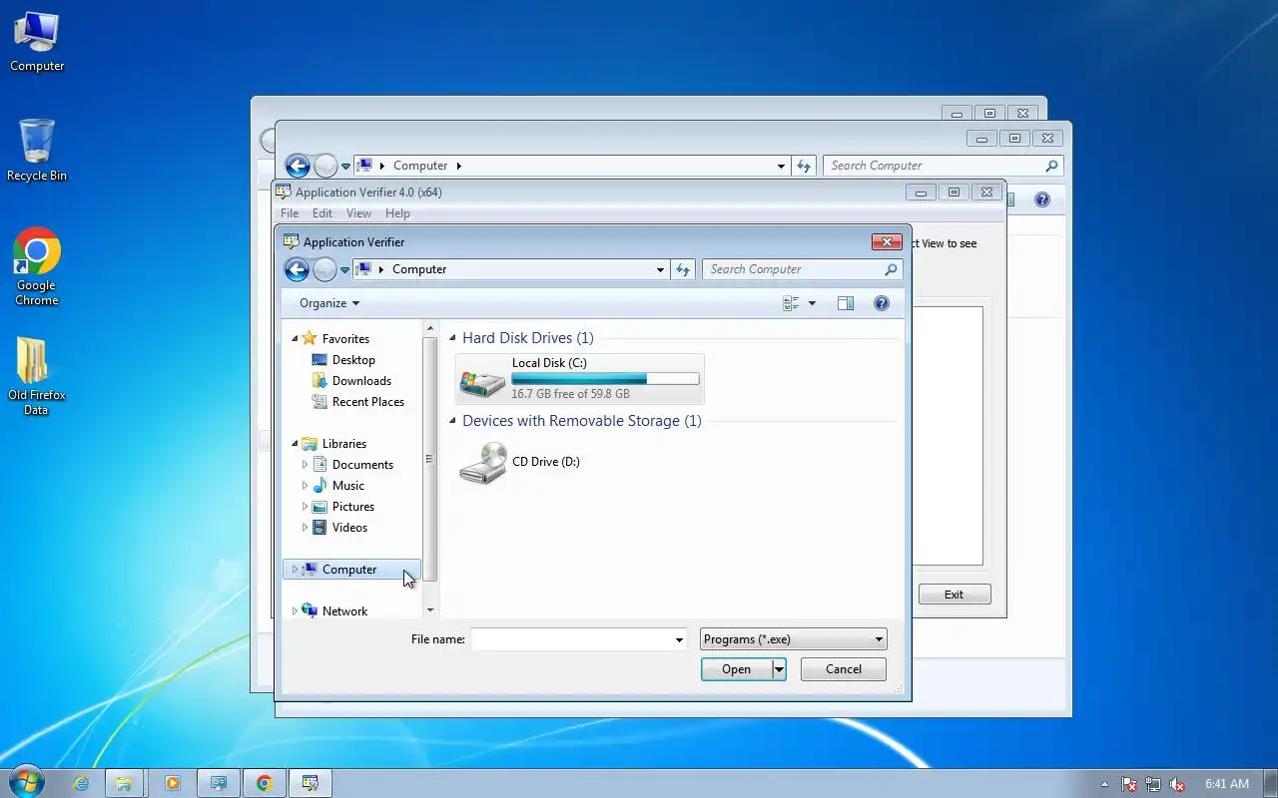The width and height of the screenshot is (1278, 798).
Task: Open the View menu in Application Verifier
Action: click(358, 213)
